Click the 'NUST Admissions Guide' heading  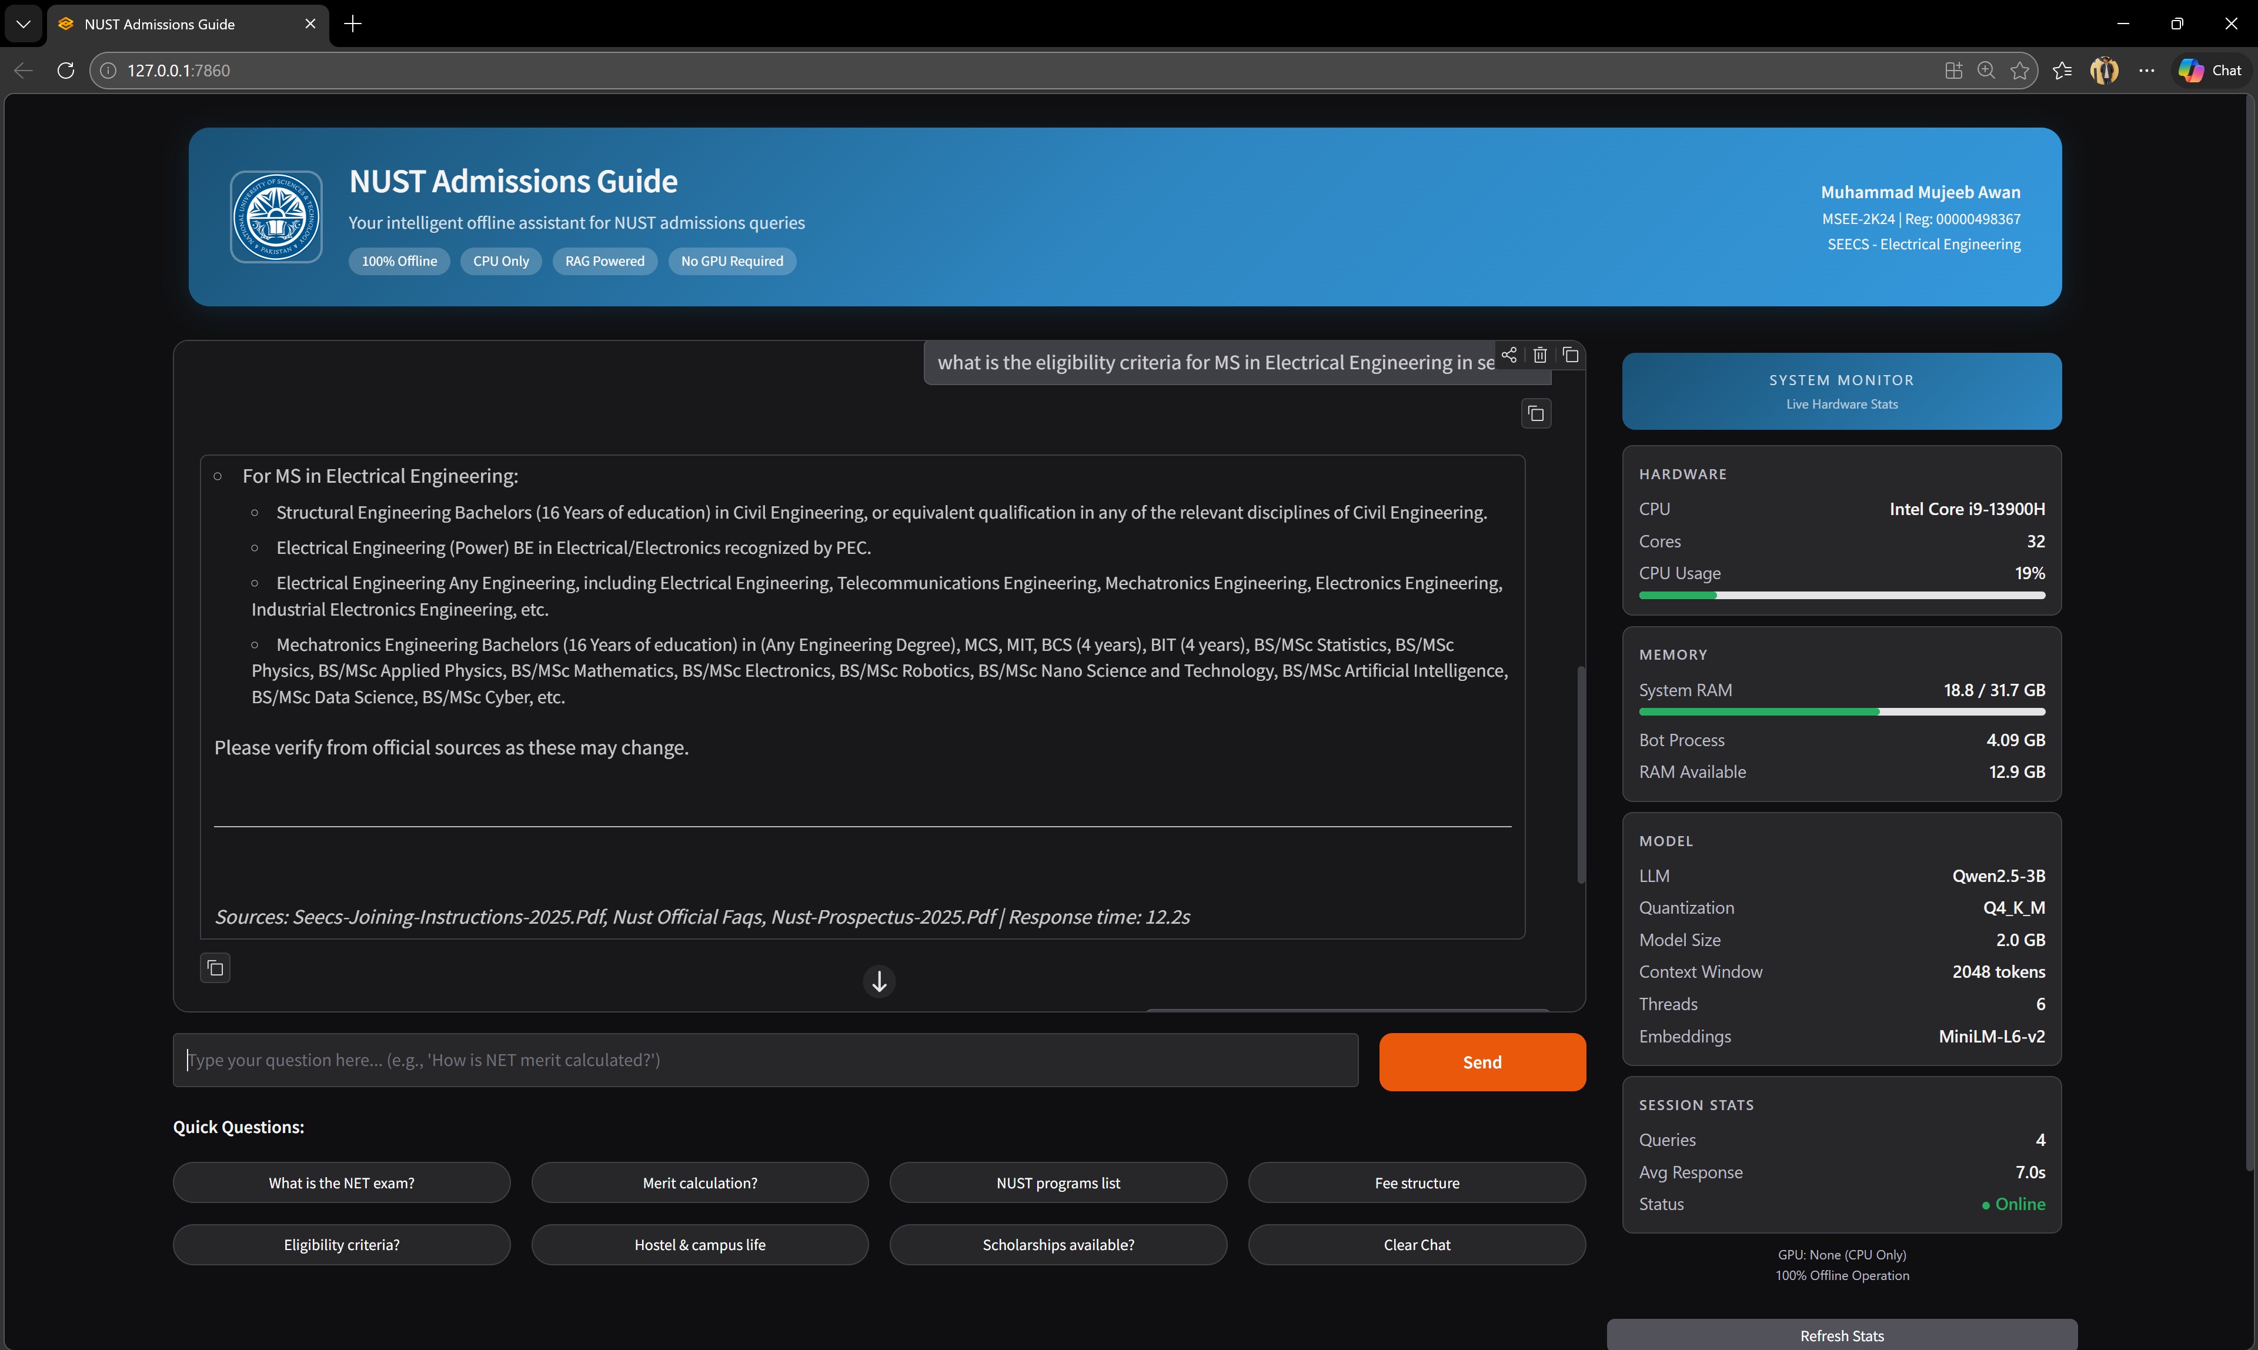(513, 181)
